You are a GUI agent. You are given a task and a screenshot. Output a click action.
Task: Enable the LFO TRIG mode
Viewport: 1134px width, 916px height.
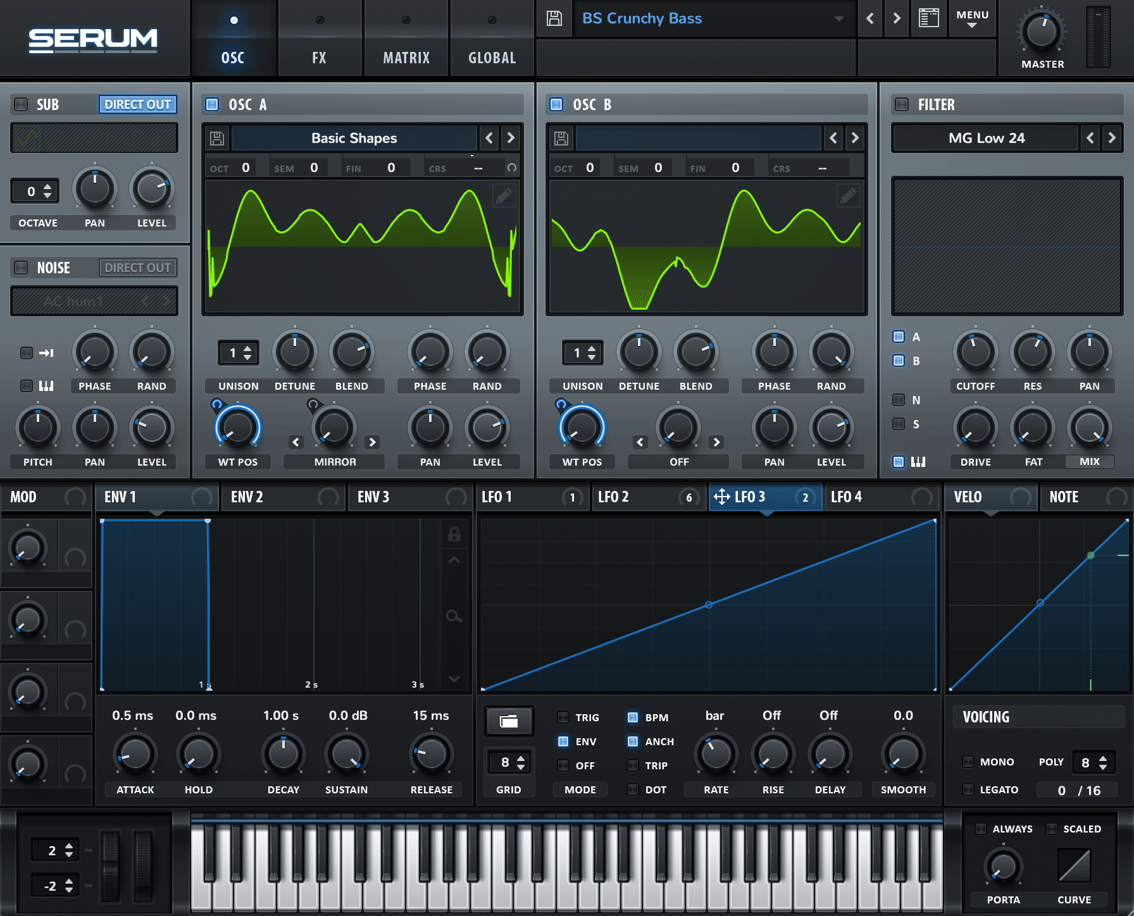click(563, 717)
